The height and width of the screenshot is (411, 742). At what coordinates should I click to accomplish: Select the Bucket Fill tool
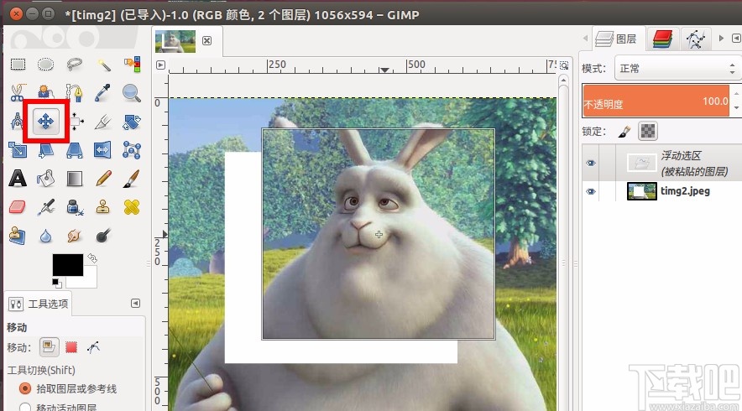pyautogui.click(x=45, y=179)
